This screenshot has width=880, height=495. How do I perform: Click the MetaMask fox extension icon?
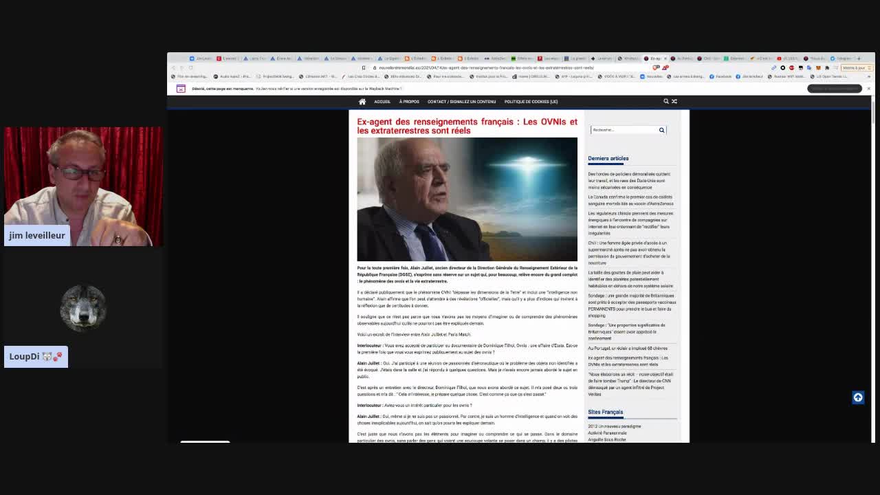click(818, 68)
